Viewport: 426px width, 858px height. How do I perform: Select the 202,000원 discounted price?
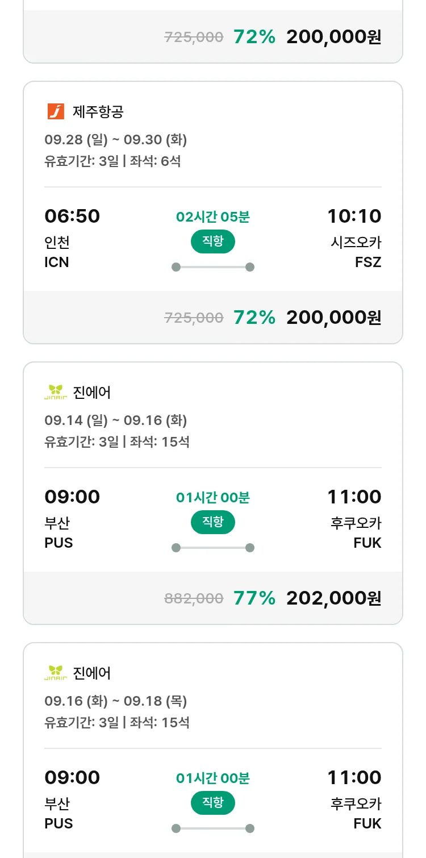click(x=333, y=598)
